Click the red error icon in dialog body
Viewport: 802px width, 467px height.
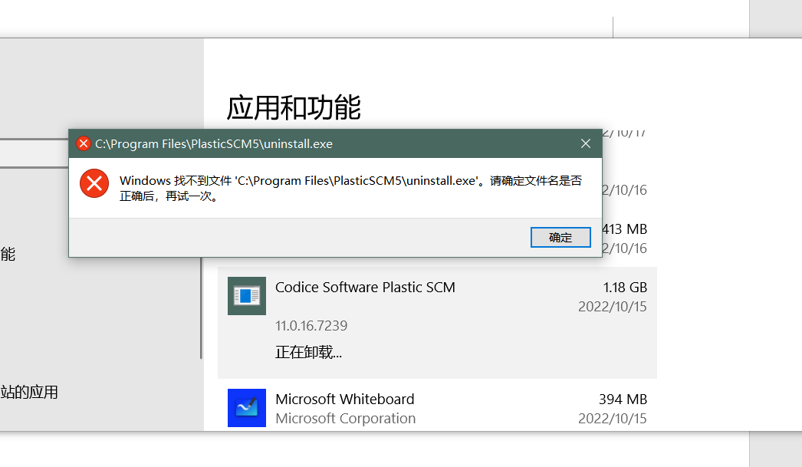pyautogui.click(x=94, y=183)
